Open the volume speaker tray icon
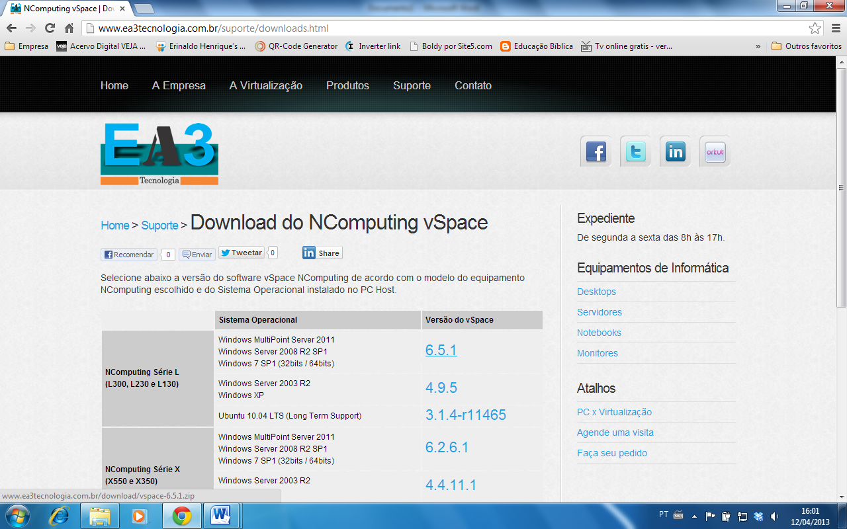Image resolution: width=847 pixels, height=529 pixels. click(774, 516)
